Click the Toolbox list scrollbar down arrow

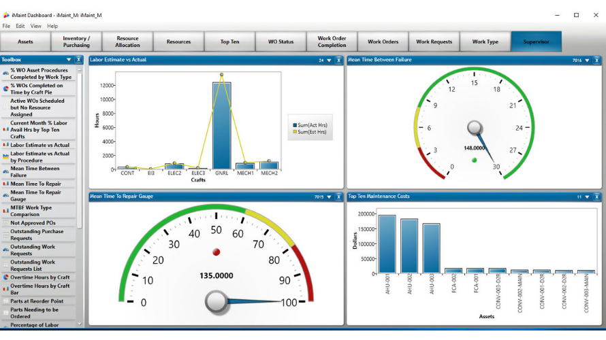pyautogui.click(x=79, y=324)
